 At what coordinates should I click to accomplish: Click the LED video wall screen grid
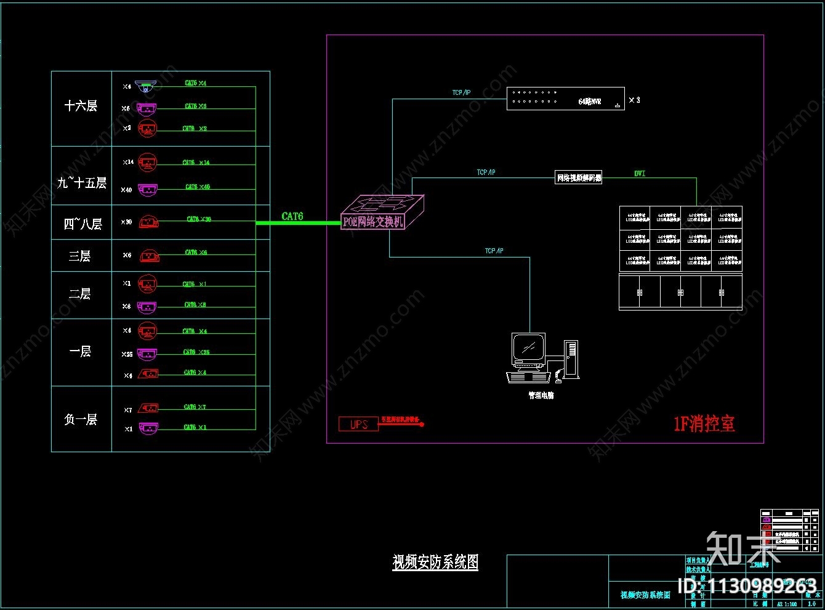pyautogui.click(x=680, y=239)
